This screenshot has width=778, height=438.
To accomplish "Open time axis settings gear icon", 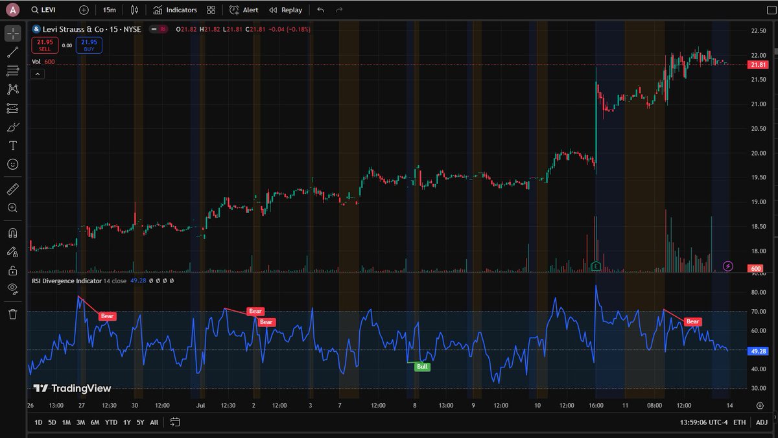I will coord(760,406).
